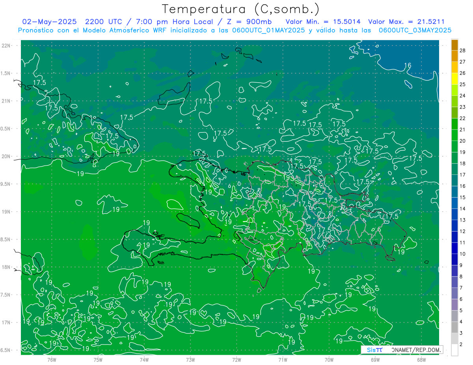The image size is (473, 365).
Task: Click the color scale label "21"
Action: (x=463, y=130)
